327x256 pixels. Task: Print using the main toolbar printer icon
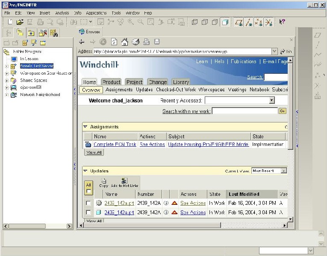click(x=40, y=22)
